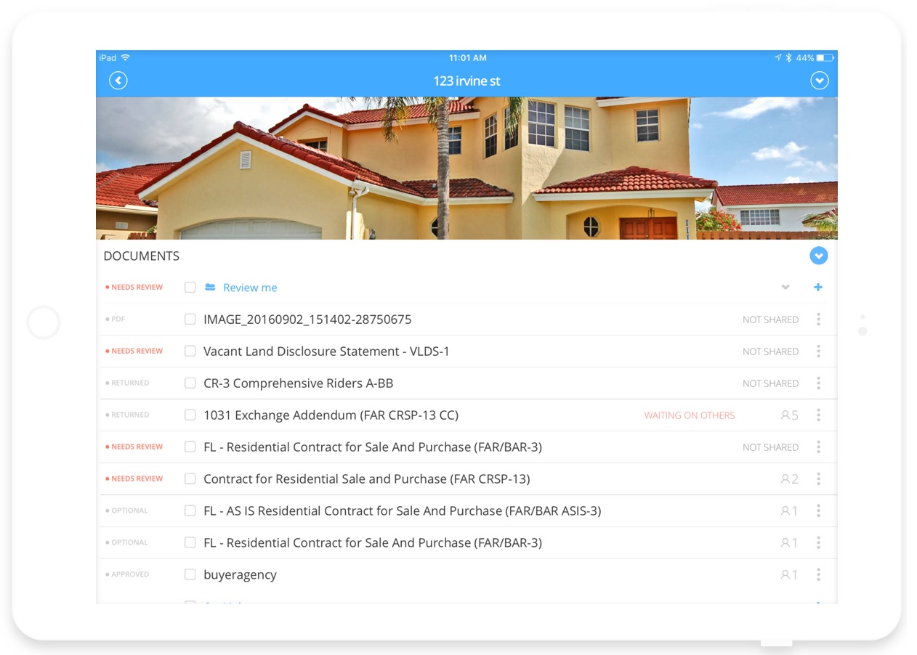Open the three-dot menu for buyeragency
This screenshot has width=917, height=655.
click(x=818, y=574)
